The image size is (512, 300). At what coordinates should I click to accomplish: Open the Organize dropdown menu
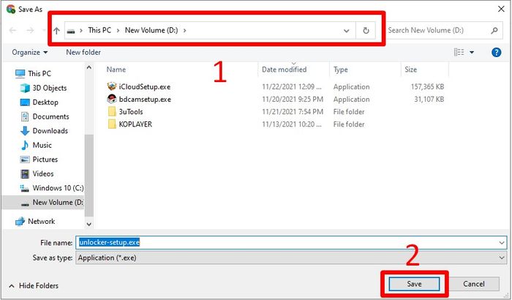pyautogui.click(x=30, y=52)
